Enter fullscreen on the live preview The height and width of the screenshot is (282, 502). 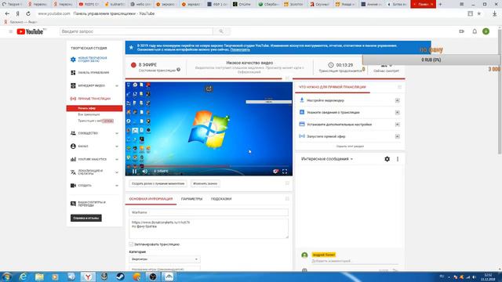click(285, 172)
